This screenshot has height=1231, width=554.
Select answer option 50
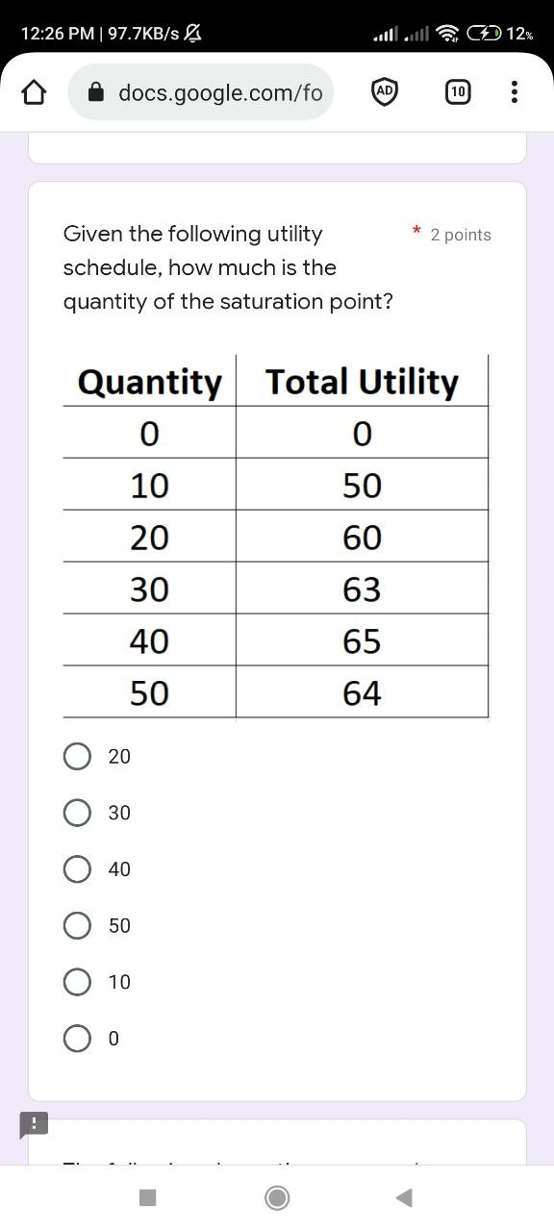(77, 925)
